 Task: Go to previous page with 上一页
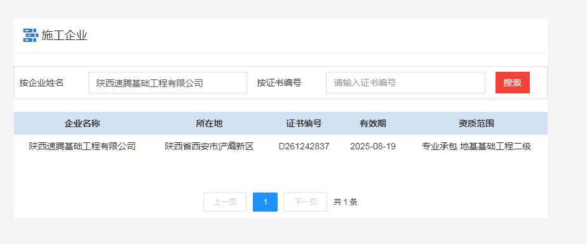[225, 202]
